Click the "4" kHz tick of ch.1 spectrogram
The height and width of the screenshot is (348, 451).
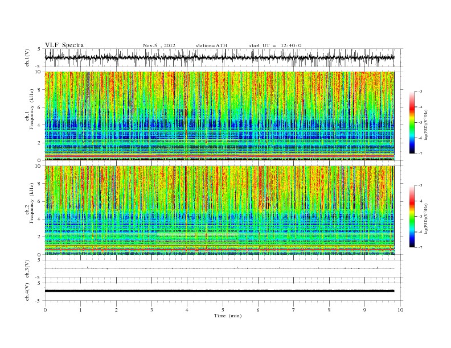tap(40, 125)
